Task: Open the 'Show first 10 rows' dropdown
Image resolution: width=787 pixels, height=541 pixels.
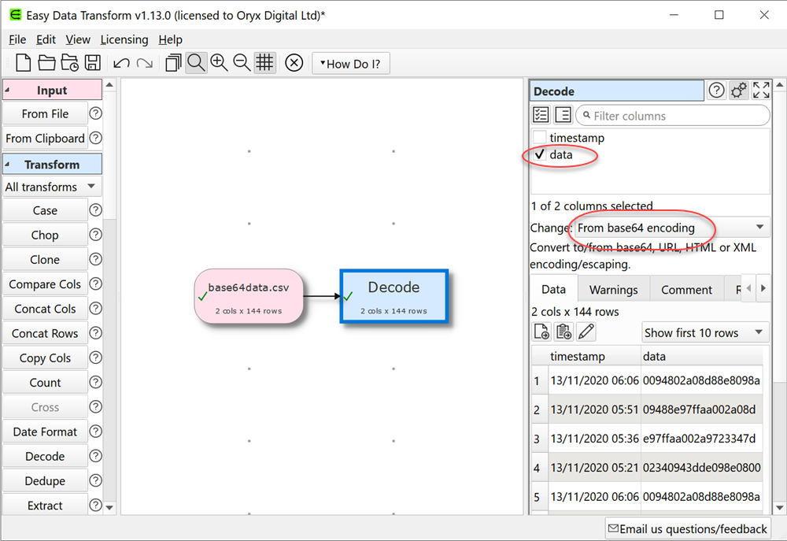Action: 704,332
